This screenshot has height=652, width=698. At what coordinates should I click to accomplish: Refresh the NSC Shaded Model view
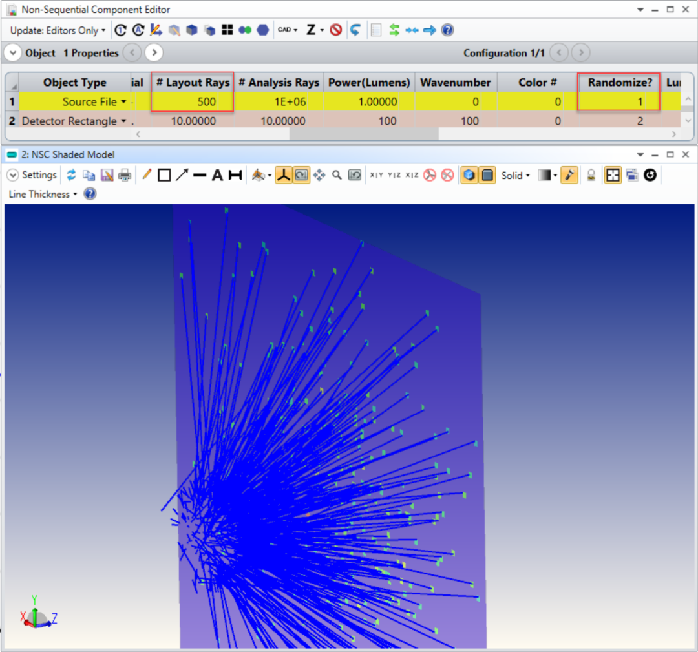pyautogui.click(x=71, y=174)
